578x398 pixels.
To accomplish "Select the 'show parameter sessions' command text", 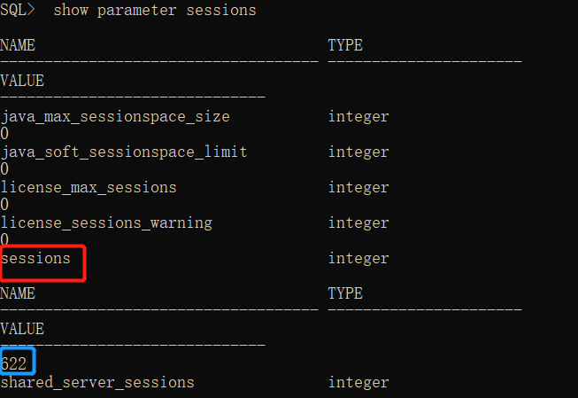I will click(155, 11).
